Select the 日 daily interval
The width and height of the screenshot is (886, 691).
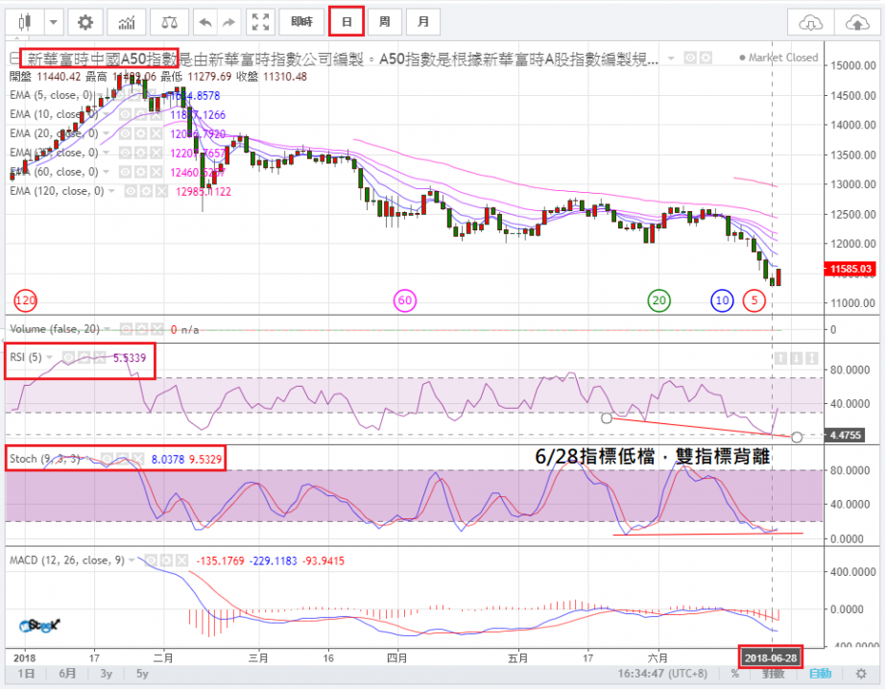pos(347,22)
